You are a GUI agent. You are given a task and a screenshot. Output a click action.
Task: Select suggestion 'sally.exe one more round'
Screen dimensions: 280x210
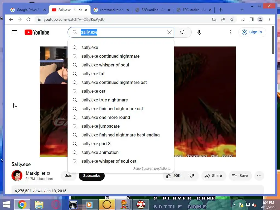pos(121,118)
